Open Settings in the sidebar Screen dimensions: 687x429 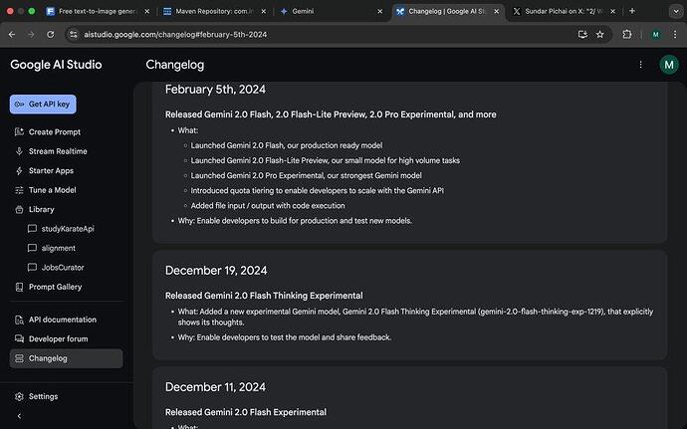tap(43, 396)
